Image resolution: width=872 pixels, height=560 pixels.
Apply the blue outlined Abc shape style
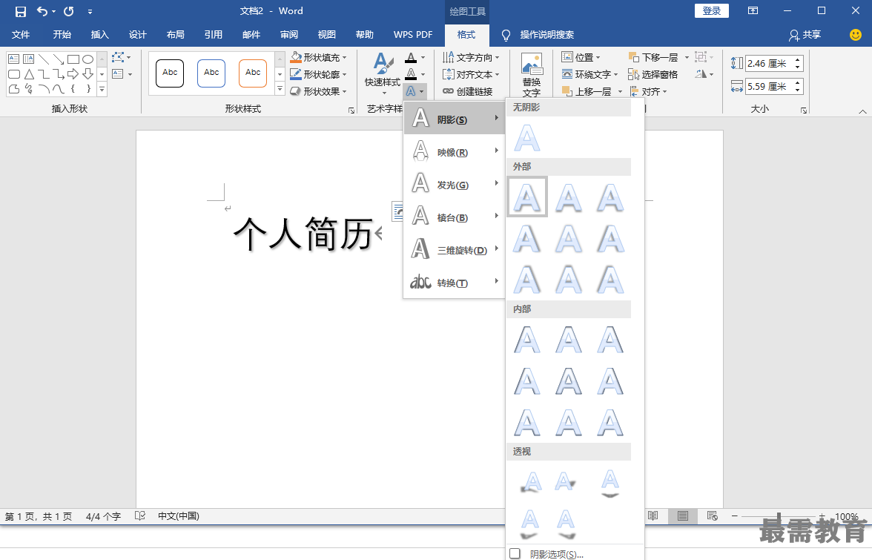coord(211,73)
